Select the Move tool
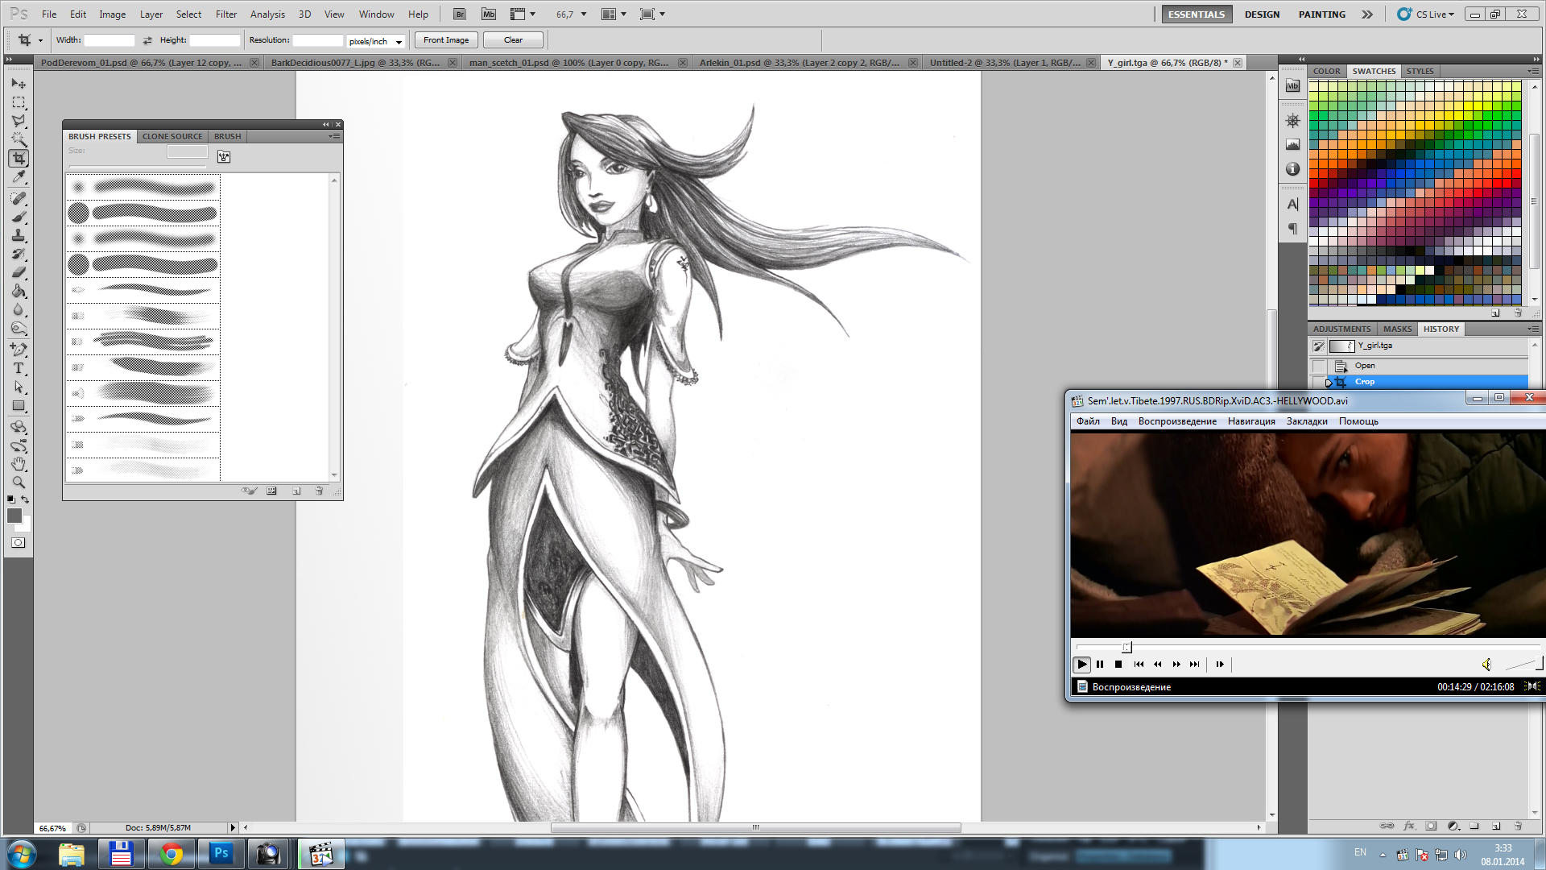The image size is (1546, 870). click(19, 84)
